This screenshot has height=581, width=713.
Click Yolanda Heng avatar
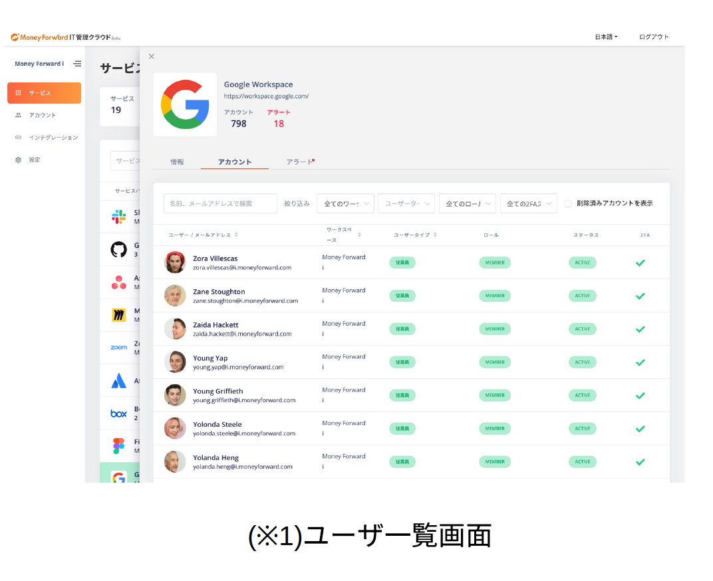[x=175, y=461]
